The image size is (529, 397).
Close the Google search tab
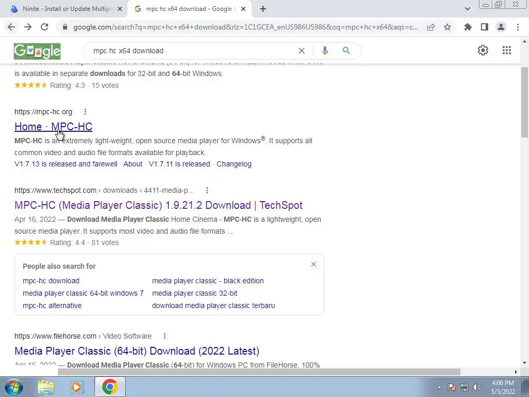coord(243,9)
